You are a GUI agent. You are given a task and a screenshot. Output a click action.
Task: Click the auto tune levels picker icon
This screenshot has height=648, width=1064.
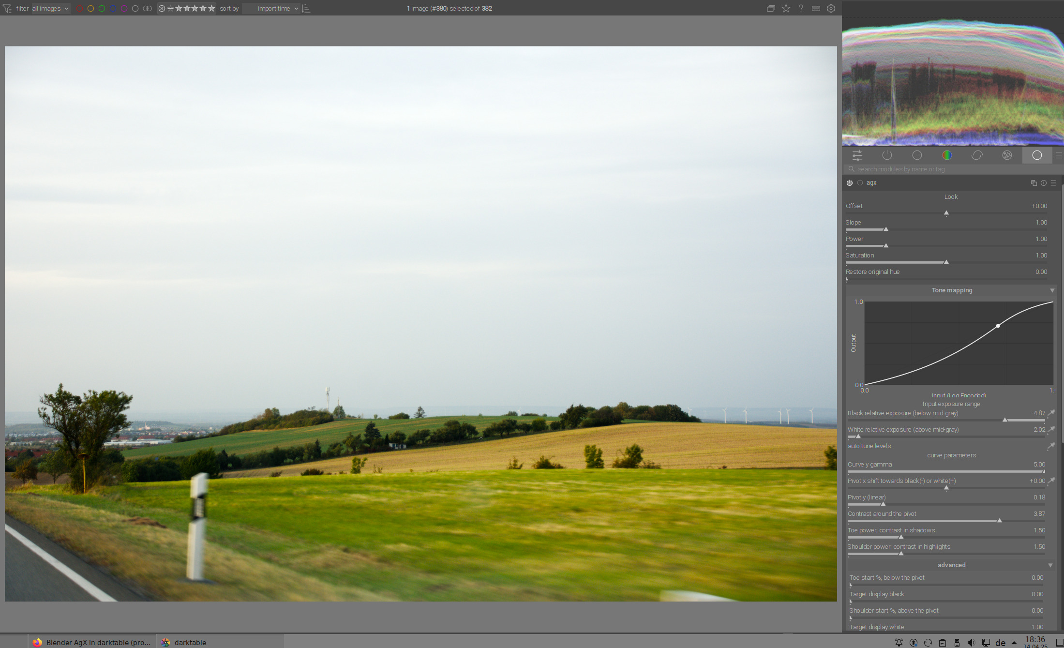point(1051,446)
